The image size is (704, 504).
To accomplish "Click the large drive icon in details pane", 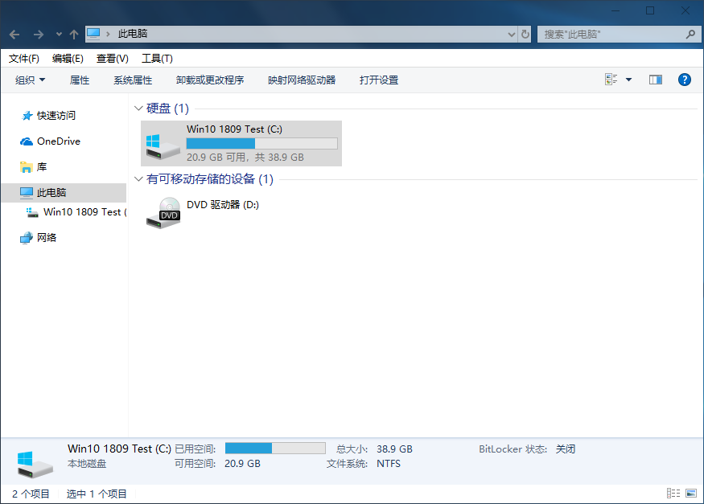I will click(35, 464).
